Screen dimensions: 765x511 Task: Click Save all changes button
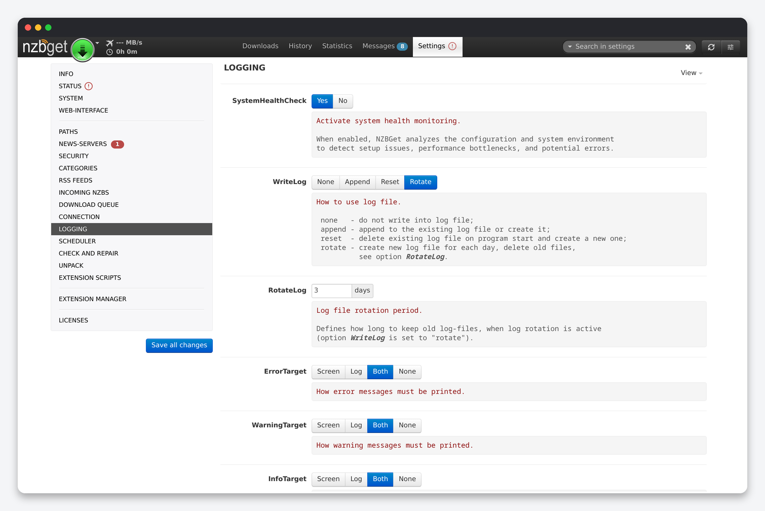coord(179,345)
